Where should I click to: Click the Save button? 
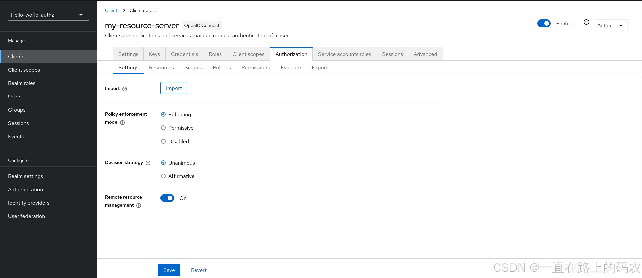[x=169, y=270]
